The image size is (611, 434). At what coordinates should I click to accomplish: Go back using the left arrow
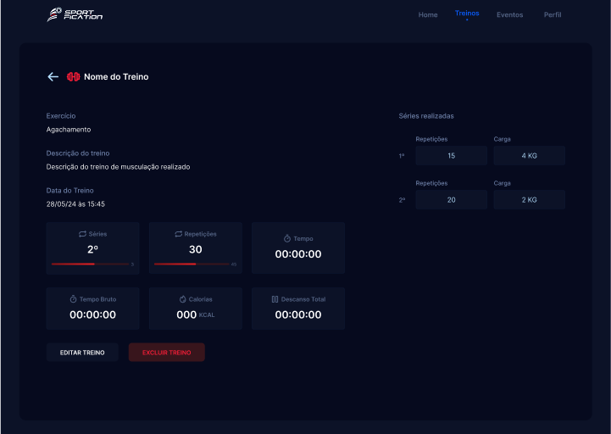point(53,77)
